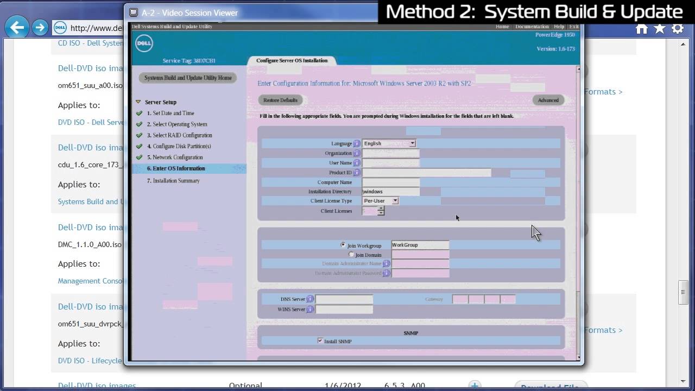This screenshot has height=391, width=695.
Task: Adjust the Client Licenses spinner arrows
Action: (x=381, y=211)
